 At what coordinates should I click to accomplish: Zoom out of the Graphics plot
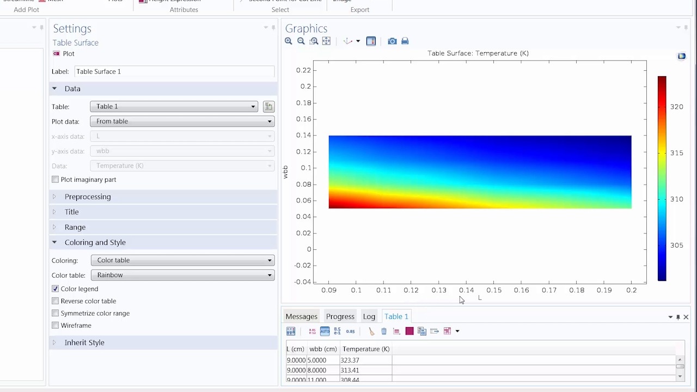coord(301,41)
